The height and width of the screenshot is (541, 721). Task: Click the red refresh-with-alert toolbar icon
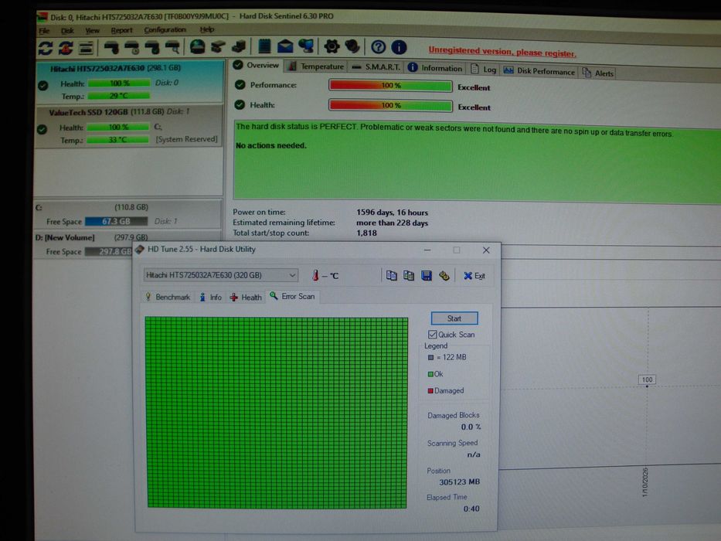tap(66, 48)
